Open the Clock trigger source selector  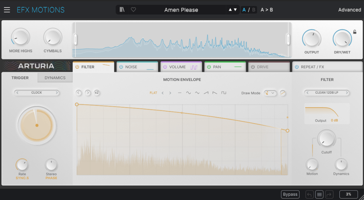coord(37,93)
